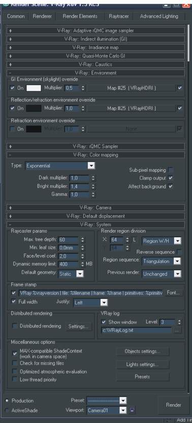This screenshot has height=423, width=192.
Task: Enable Check for missing files
Action: pos(15,363)
